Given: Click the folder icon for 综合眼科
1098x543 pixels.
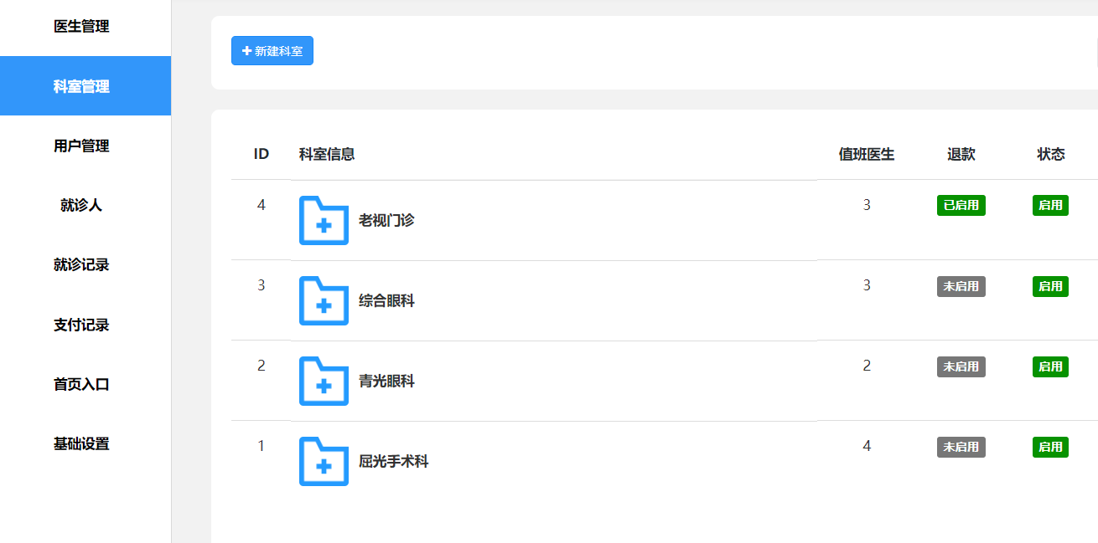Looking at the screenshot, I should pos(324,300).
